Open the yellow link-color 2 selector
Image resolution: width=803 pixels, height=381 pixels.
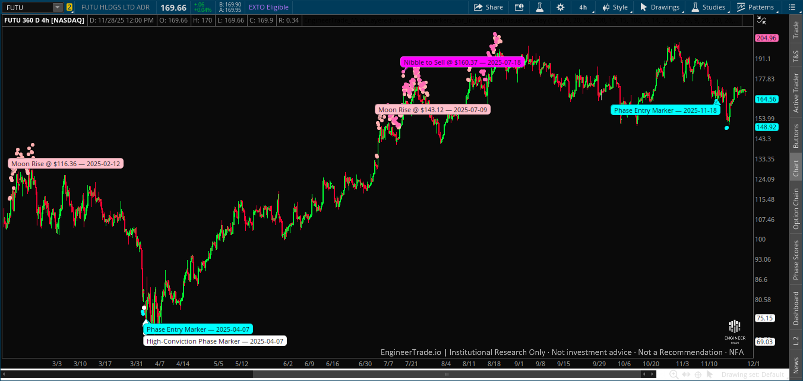69,7
